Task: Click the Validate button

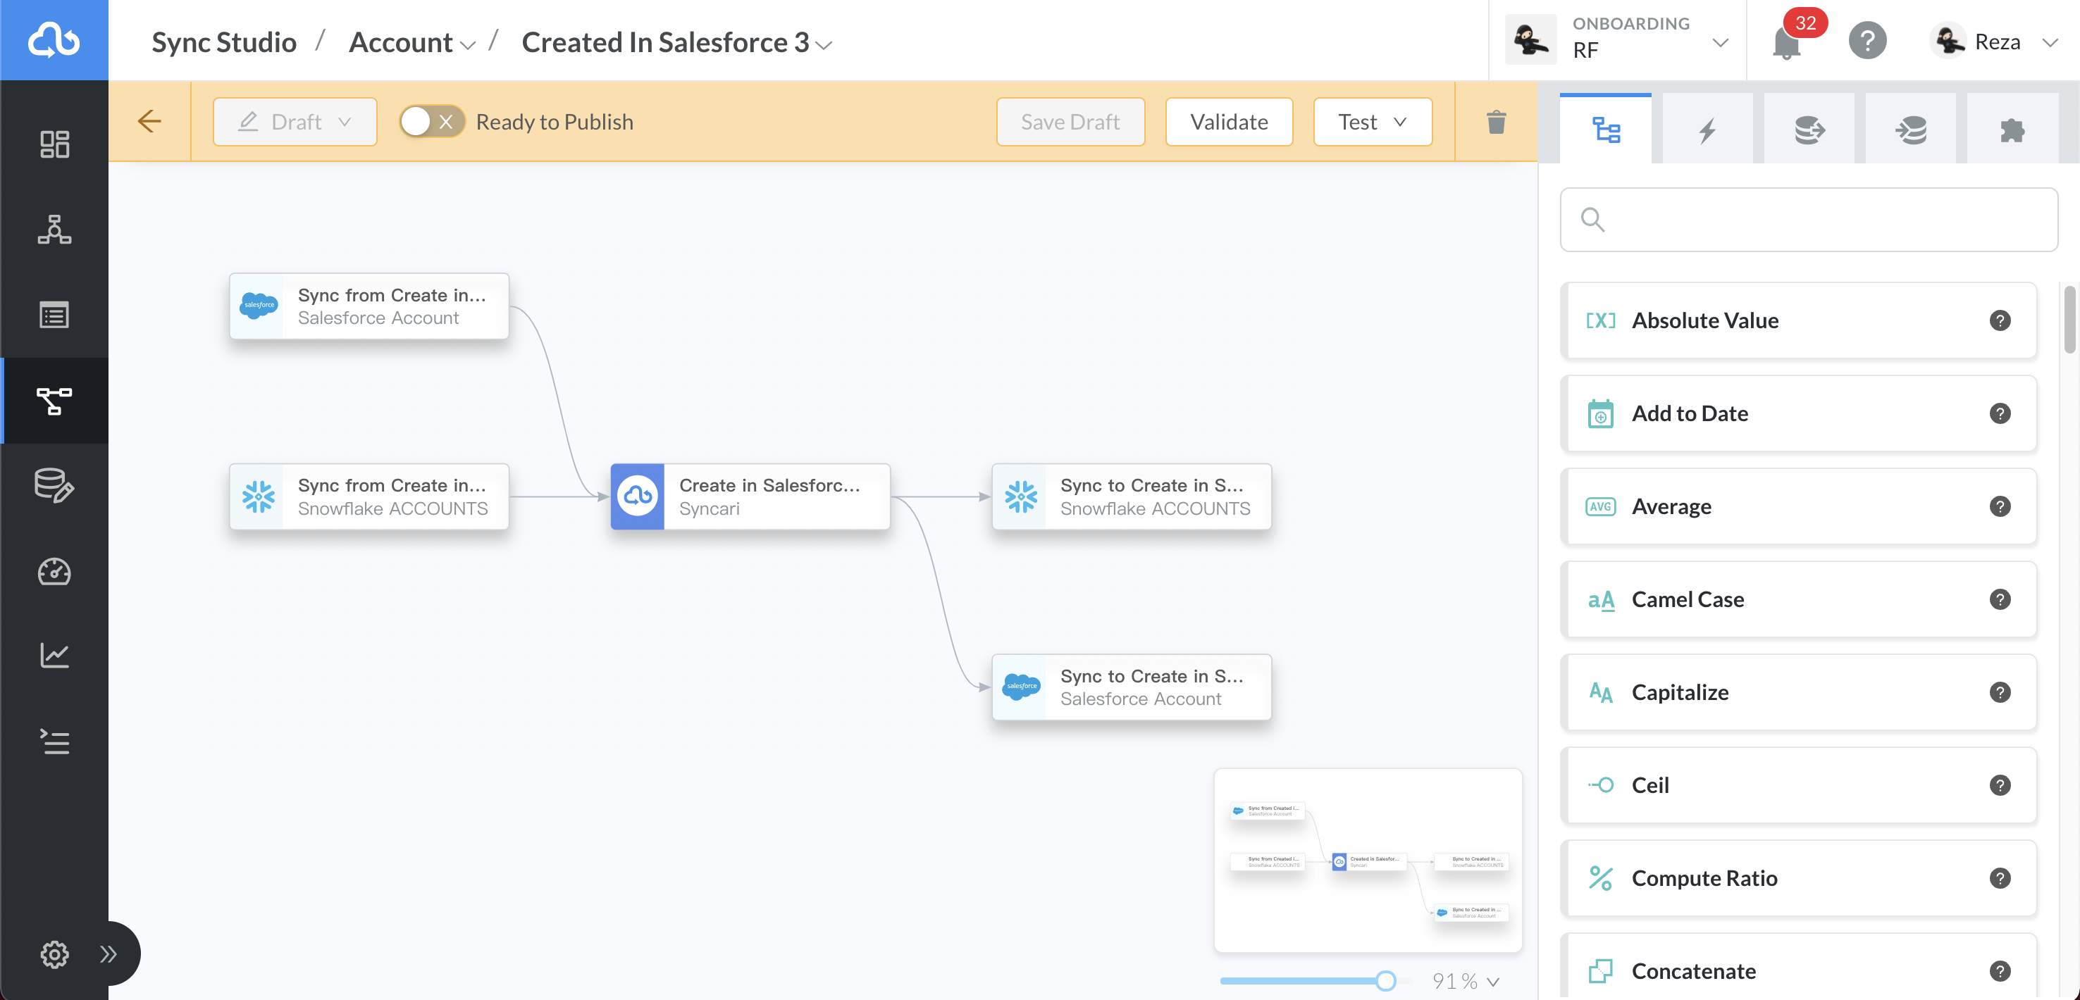Action: point(1229,122)
